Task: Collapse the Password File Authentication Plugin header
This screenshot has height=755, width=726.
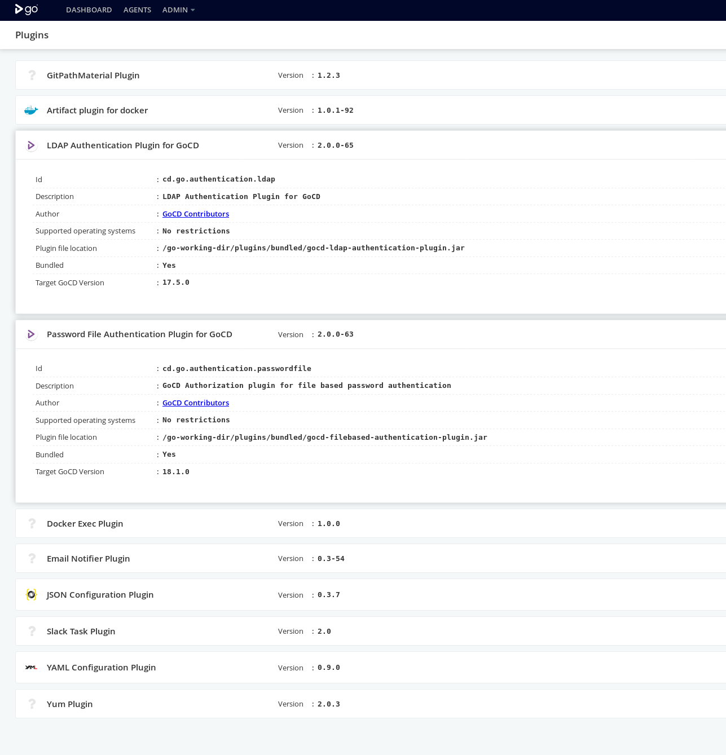Action: 371,334
